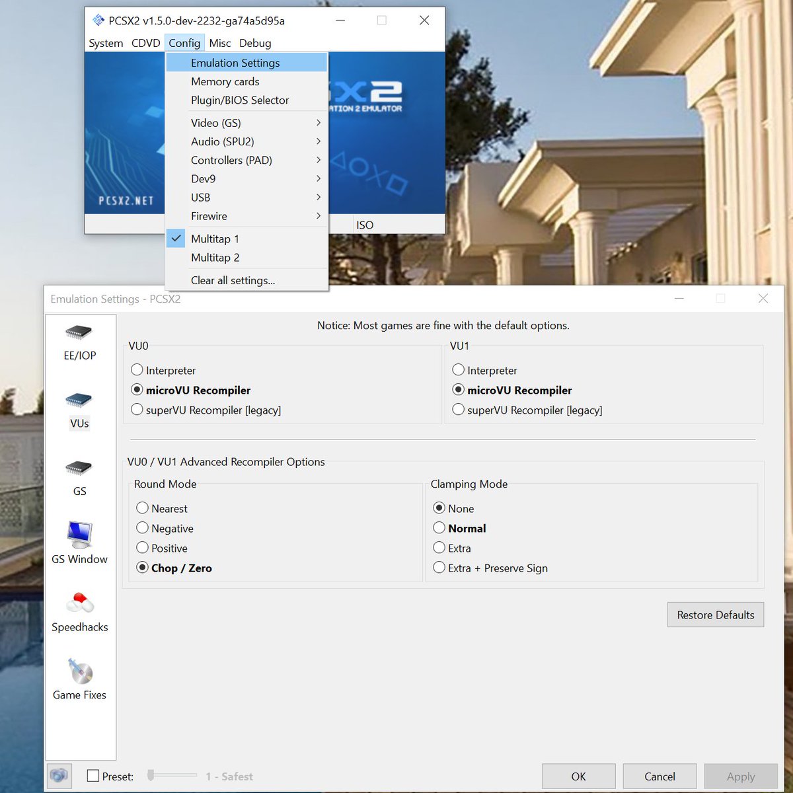Screen dimensions: 793x793
Task: Expand the USB submenu
Action: click(246, 197)
